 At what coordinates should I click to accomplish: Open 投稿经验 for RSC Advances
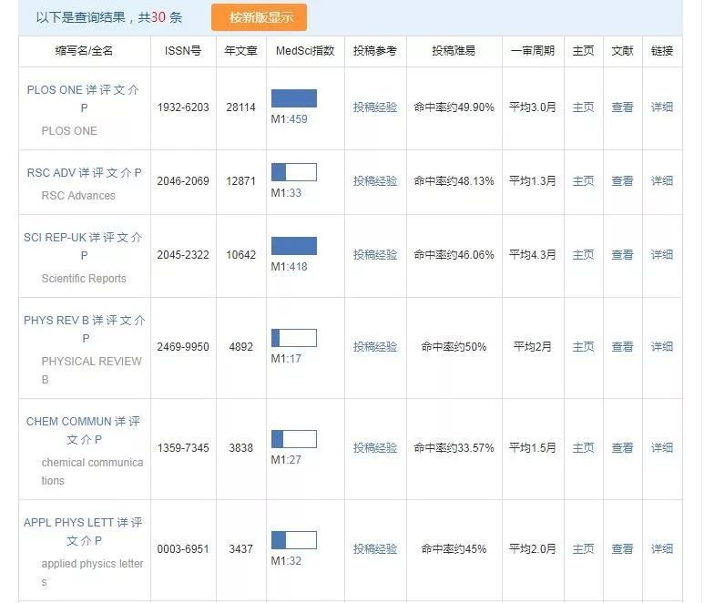[x=375, y=181]
